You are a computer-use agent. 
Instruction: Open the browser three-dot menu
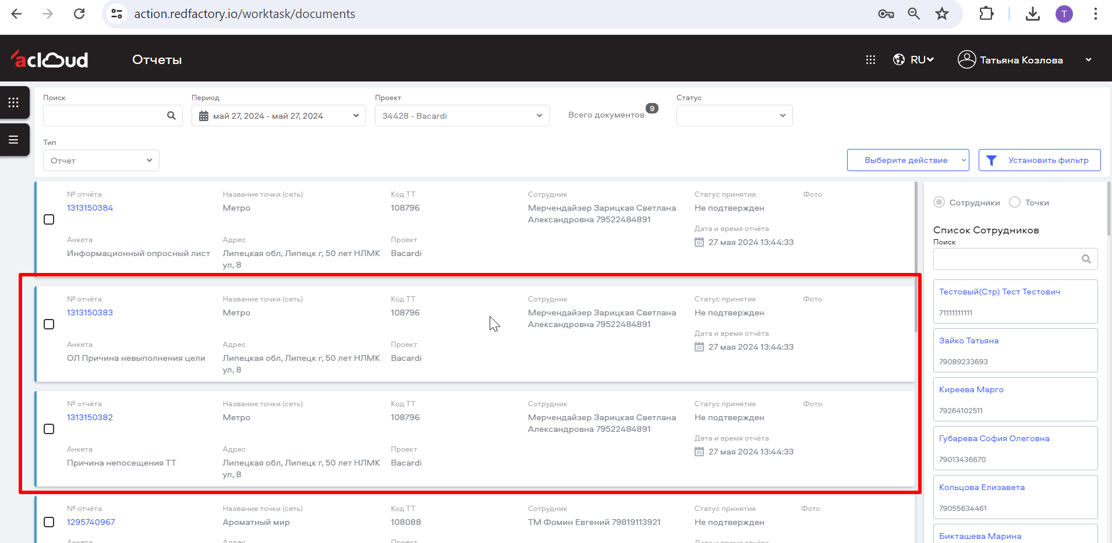click(x=1095, y=14)
